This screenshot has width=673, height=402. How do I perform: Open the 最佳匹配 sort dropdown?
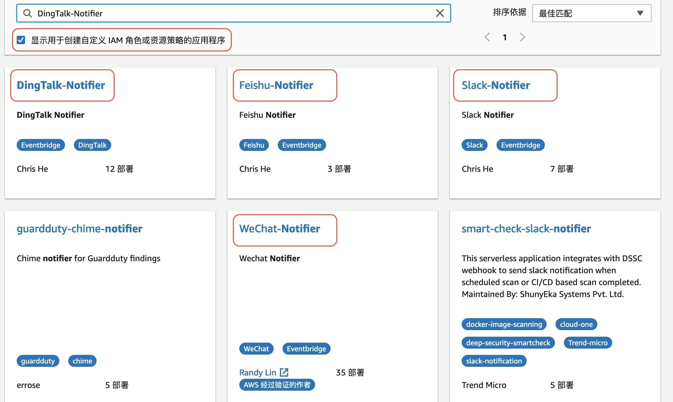click(x=592, y=13)
